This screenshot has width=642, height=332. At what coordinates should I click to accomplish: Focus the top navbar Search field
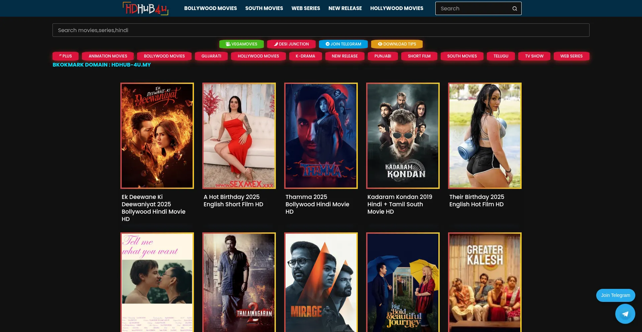pos(473,8)
